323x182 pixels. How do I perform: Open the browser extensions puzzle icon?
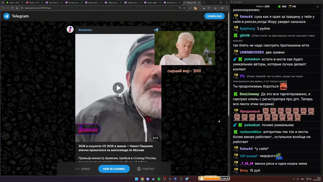coord(209,8)
